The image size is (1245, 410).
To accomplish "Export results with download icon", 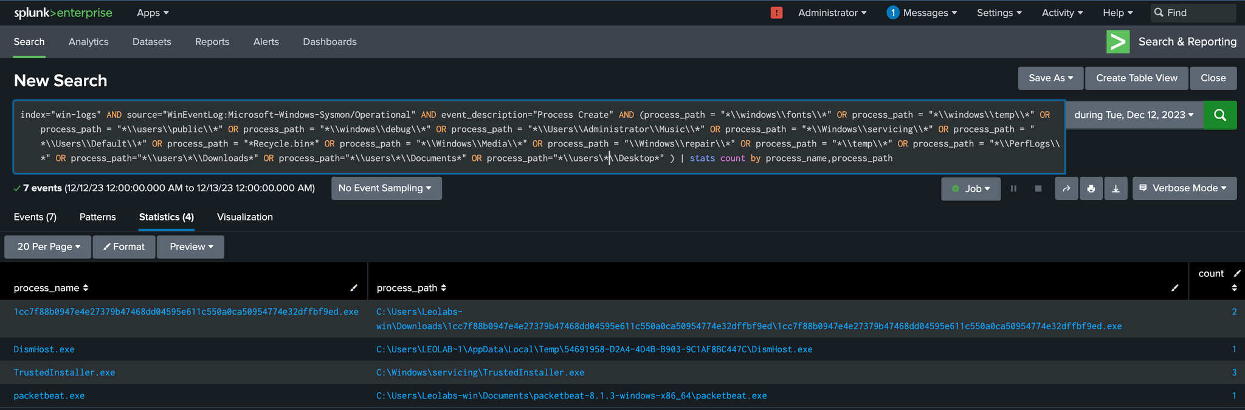I will (1116, 189).
